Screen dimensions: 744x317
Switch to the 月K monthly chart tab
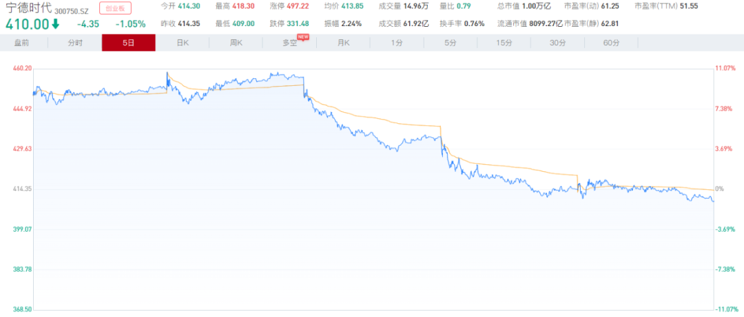tap(344, 43)
